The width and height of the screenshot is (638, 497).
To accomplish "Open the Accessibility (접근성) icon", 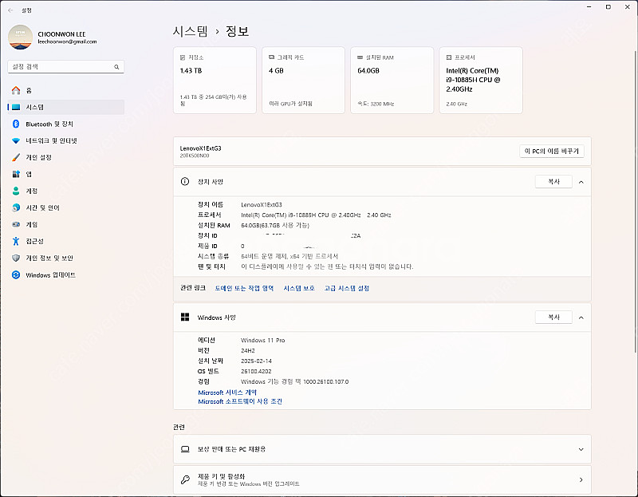I will 16,241.
